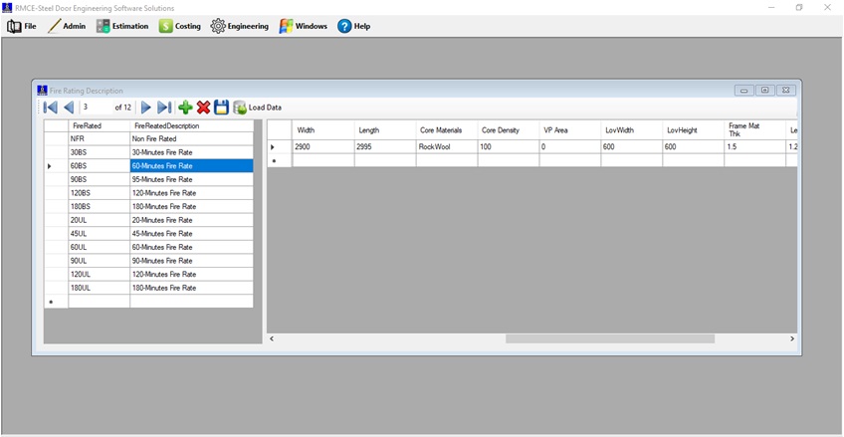The image size is (844, 437).
Task: Click the RockWool core material cell
Action: click(447, 147)
